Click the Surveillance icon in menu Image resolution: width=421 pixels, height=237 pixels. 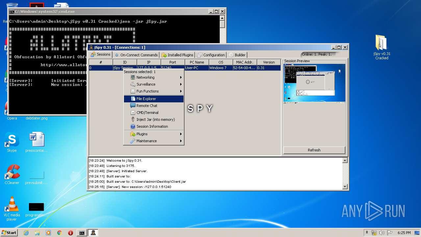(133, 84)
